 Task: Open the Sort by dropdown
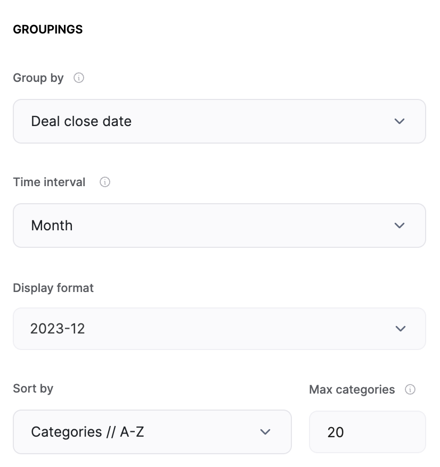click(x=152, y=432)
